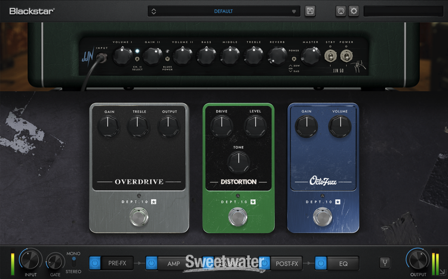Click the Distortion pedal TONE knob
This screenshot has width=448, height=279.
click(238, 162)
